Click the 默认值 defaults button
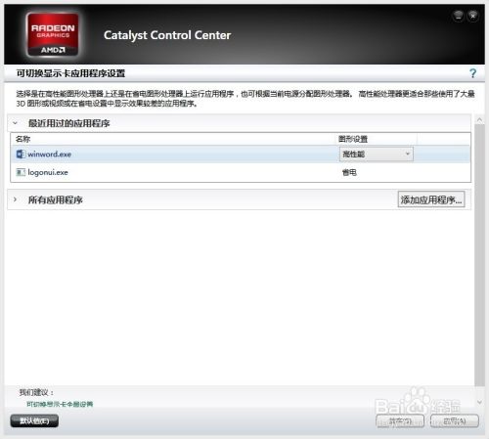The width and height of the screenshot is (489, 439). pyautogui.click(x=34, y=420)
